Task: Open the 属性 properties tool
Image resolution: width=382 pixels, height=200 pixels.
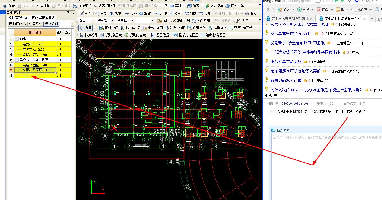Action: [x=164, y=20]
